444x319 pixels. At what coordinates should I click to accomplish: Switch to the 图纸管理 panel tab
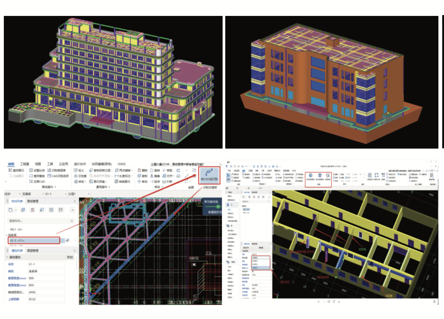coord(33,201)
